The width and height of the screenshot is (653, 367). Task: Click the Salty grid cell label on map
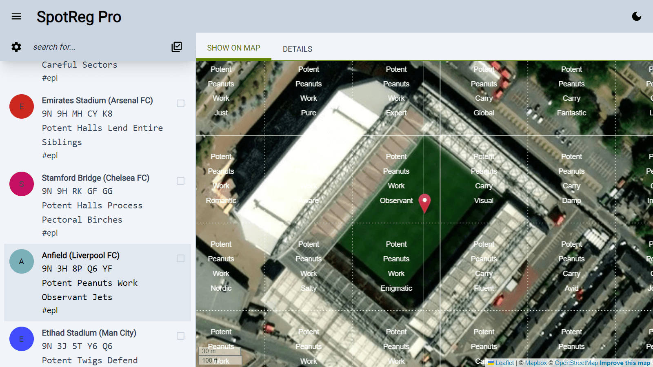tap(309, 288)
